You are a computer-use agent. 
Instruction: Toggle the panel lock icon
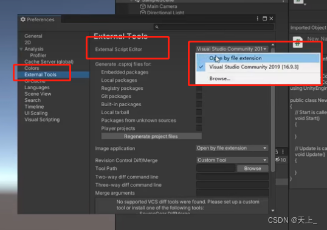(x=277, y=152)
